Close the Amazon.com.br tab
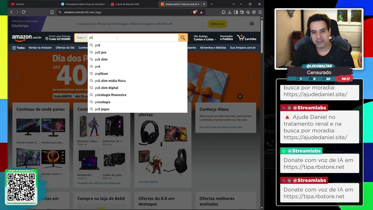This screenshot has height=210, width=373. pos(204,4)
